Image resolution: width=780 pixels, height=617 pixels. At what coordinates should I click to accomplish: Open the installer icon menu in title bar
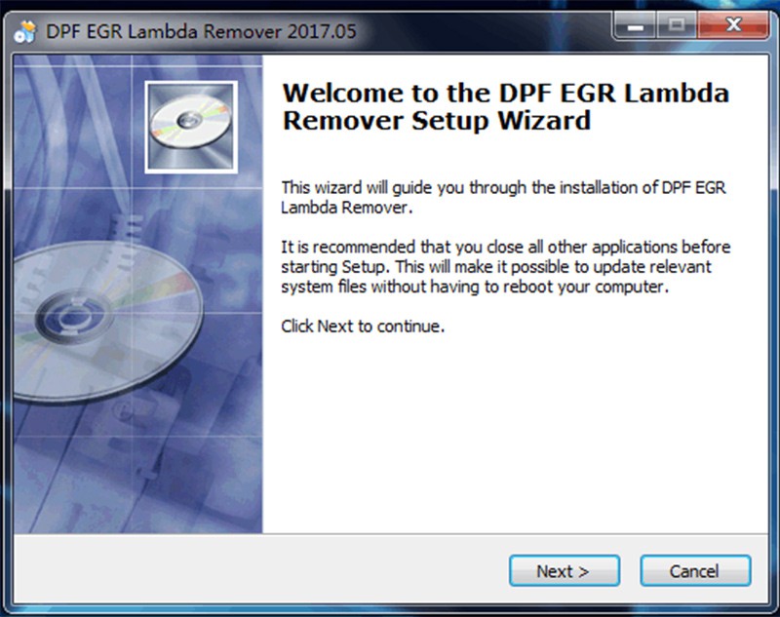25,32
